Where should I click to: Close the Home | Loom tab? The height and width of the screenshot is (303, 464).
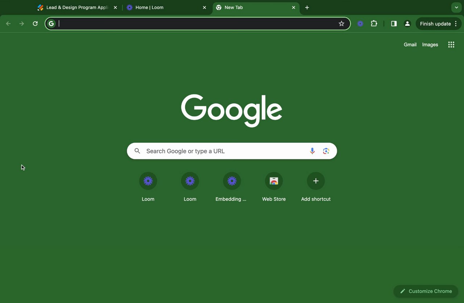[204, 7]
